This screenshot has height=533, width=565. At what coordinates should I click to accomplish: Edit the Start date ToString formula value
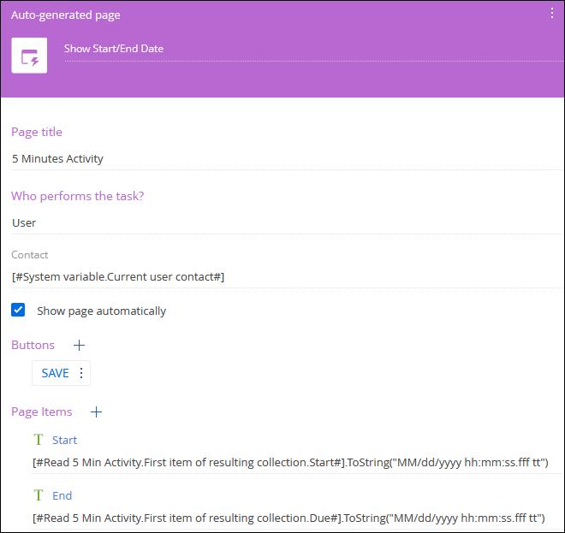coord(289,462)
